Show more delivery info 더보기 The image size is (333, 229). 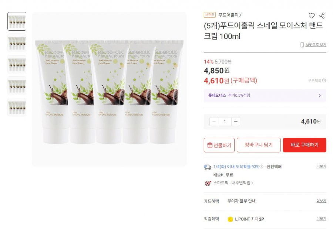tap(321, 167)
